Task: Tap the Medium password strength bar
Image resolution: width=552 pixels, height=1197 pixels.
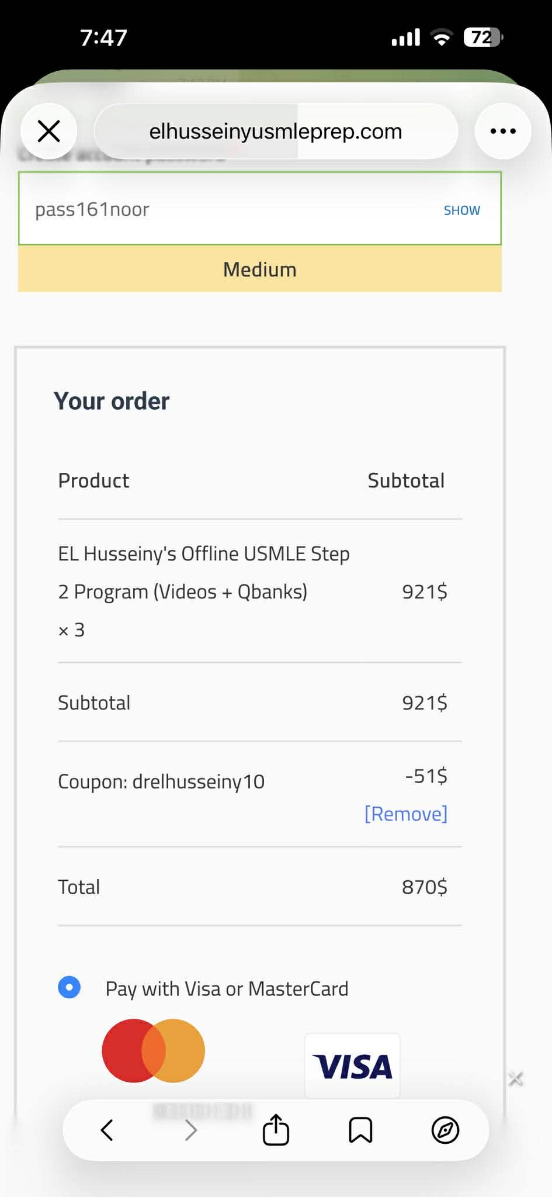Action: (259, 269)
